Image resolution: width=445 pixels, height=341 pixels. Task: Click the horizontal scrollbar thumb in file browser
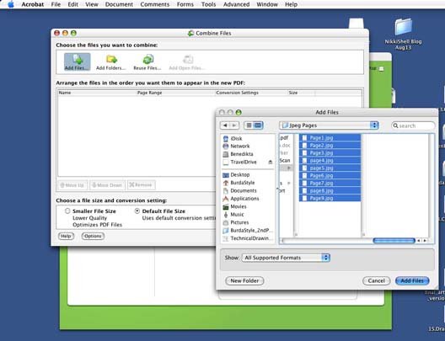click(394, 240)
